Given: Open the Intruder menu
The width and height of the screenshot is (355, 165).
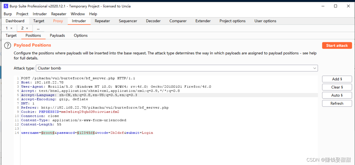Looking at the screenshot, I should tap(40, 14).
